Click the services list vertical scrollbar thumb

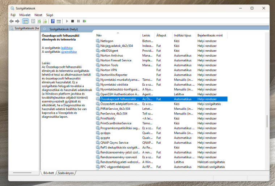point(267,121)
